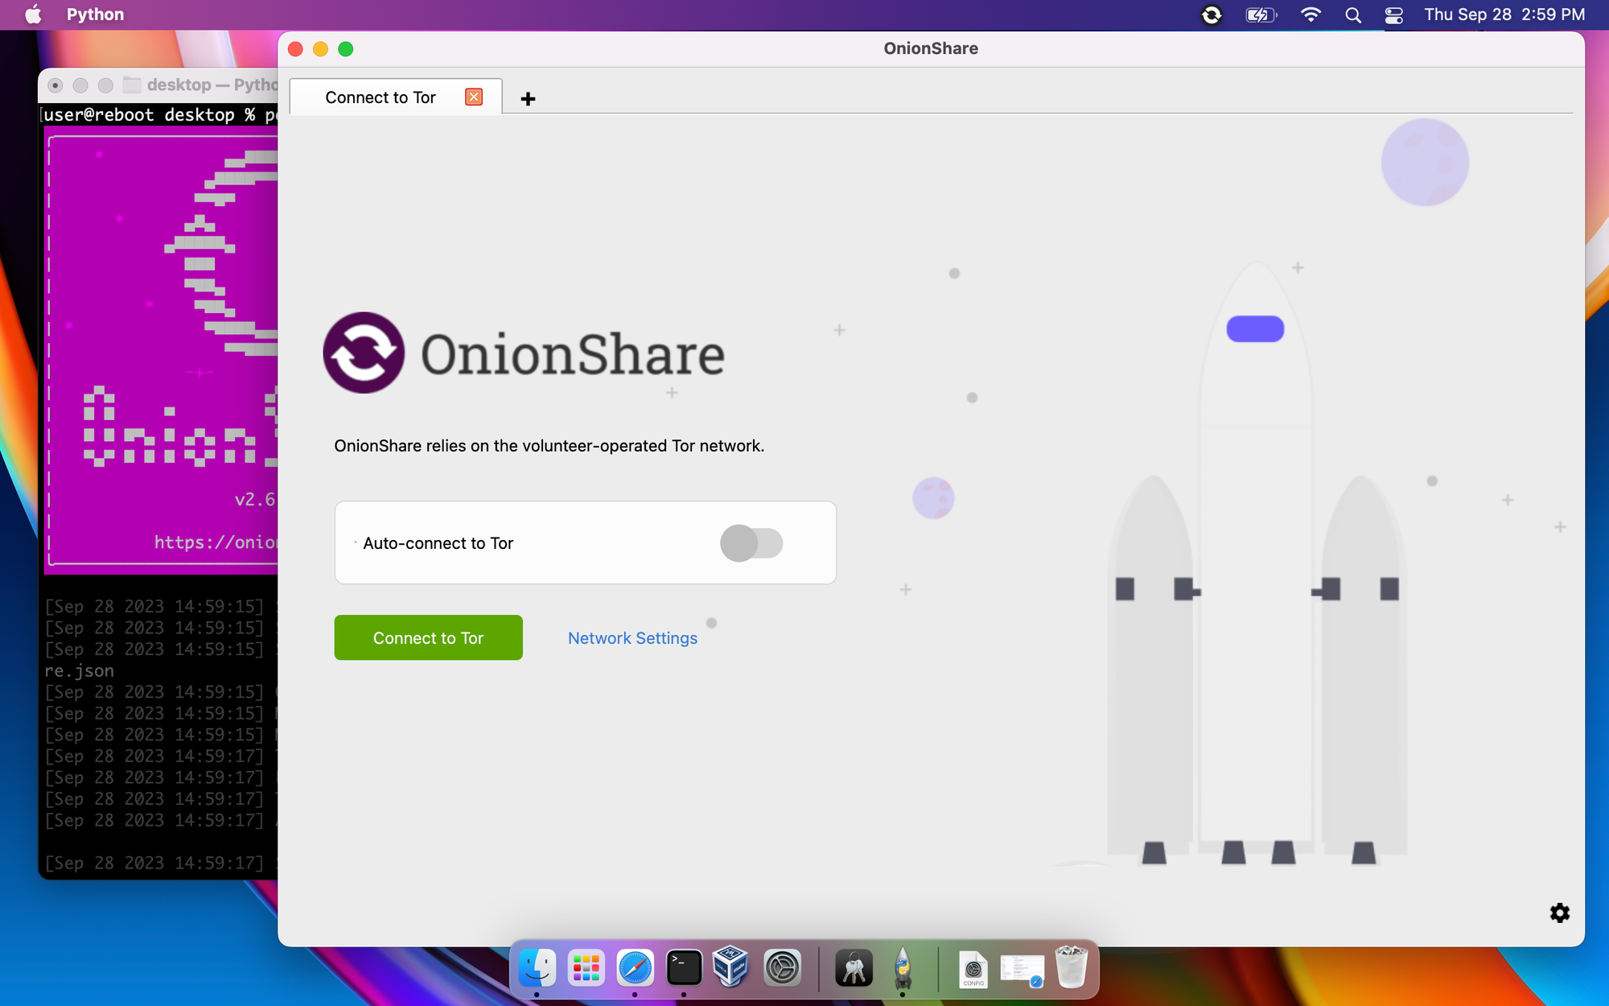1609x1006 pixels.
Task: Select the Connect to Tor tab
Action: click(380, 97)
